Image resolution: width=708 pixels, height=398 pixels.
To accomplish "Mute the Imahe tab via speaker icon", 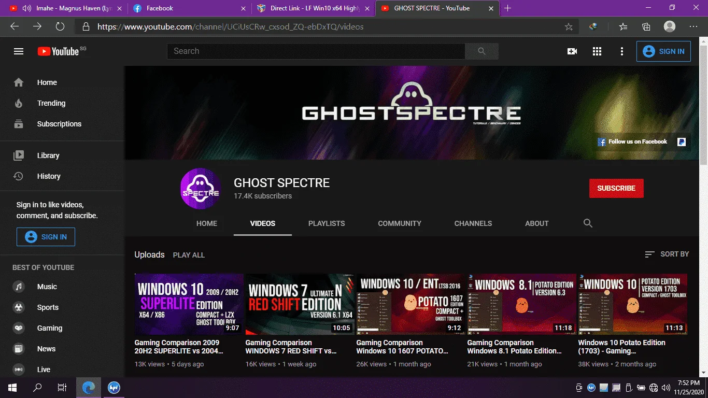I will (x=26, y=8).
